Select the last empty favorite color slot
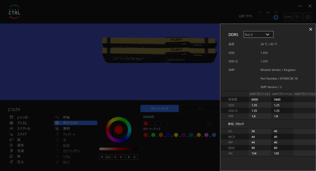The width and height of the screenshot is (316, 171). click(171, 123)
